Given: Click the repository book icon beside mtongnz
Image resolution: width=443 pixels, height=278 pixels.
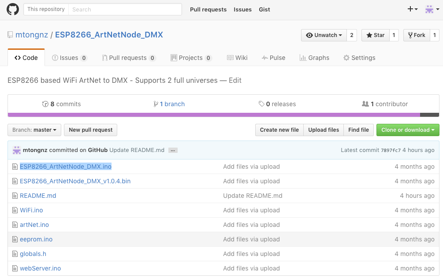Looking at the screenshot, I should pyautogui.click(x=10, y=35).
